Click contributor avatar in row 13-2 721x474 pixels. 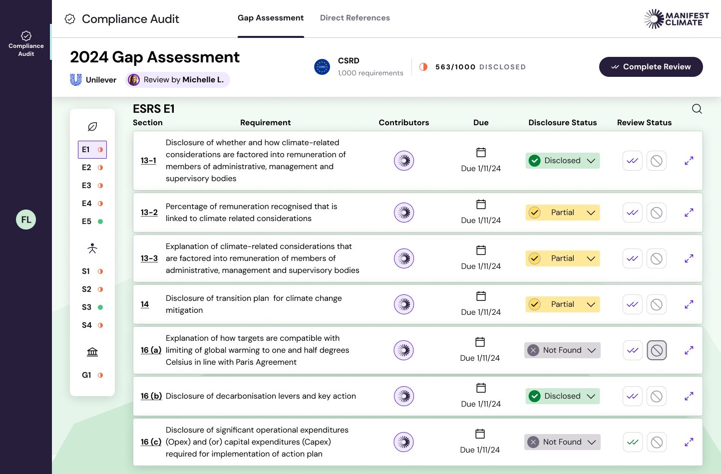(404, 213)
